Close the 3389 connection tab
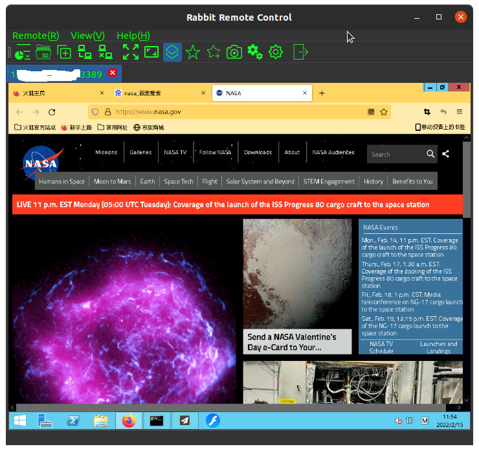 (x=113, y=73)
